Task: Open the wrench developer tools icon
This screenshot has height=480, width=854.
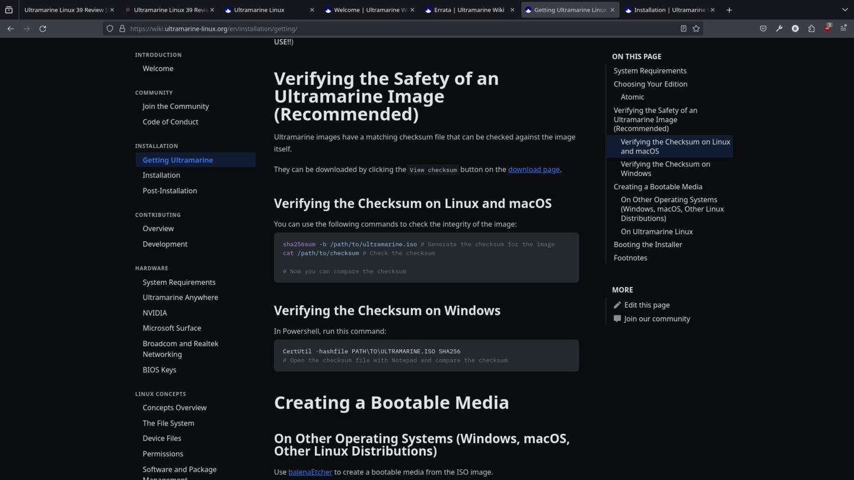Action: 779,28
